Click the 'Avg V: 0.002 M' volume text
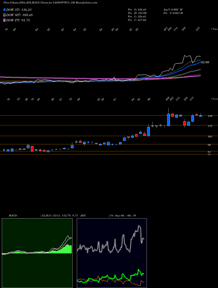Screen dimensions: 218x288 (173, 9)
